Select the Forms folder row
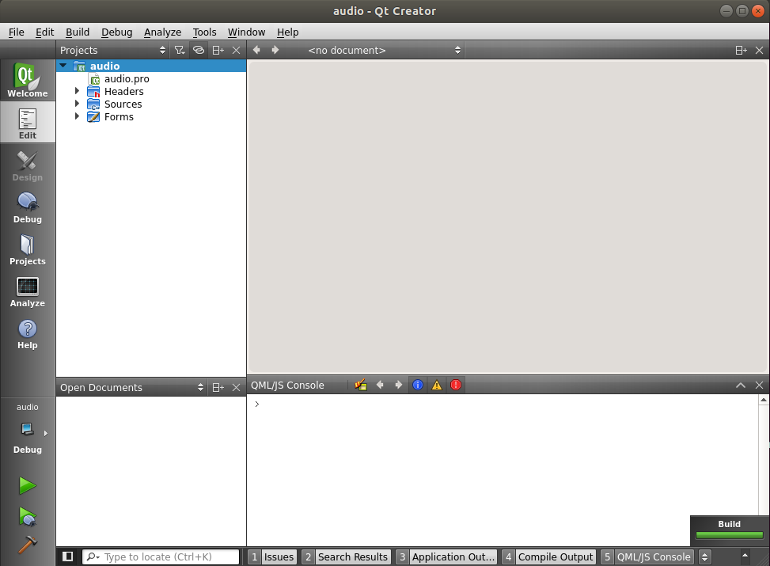 (151, 117)
